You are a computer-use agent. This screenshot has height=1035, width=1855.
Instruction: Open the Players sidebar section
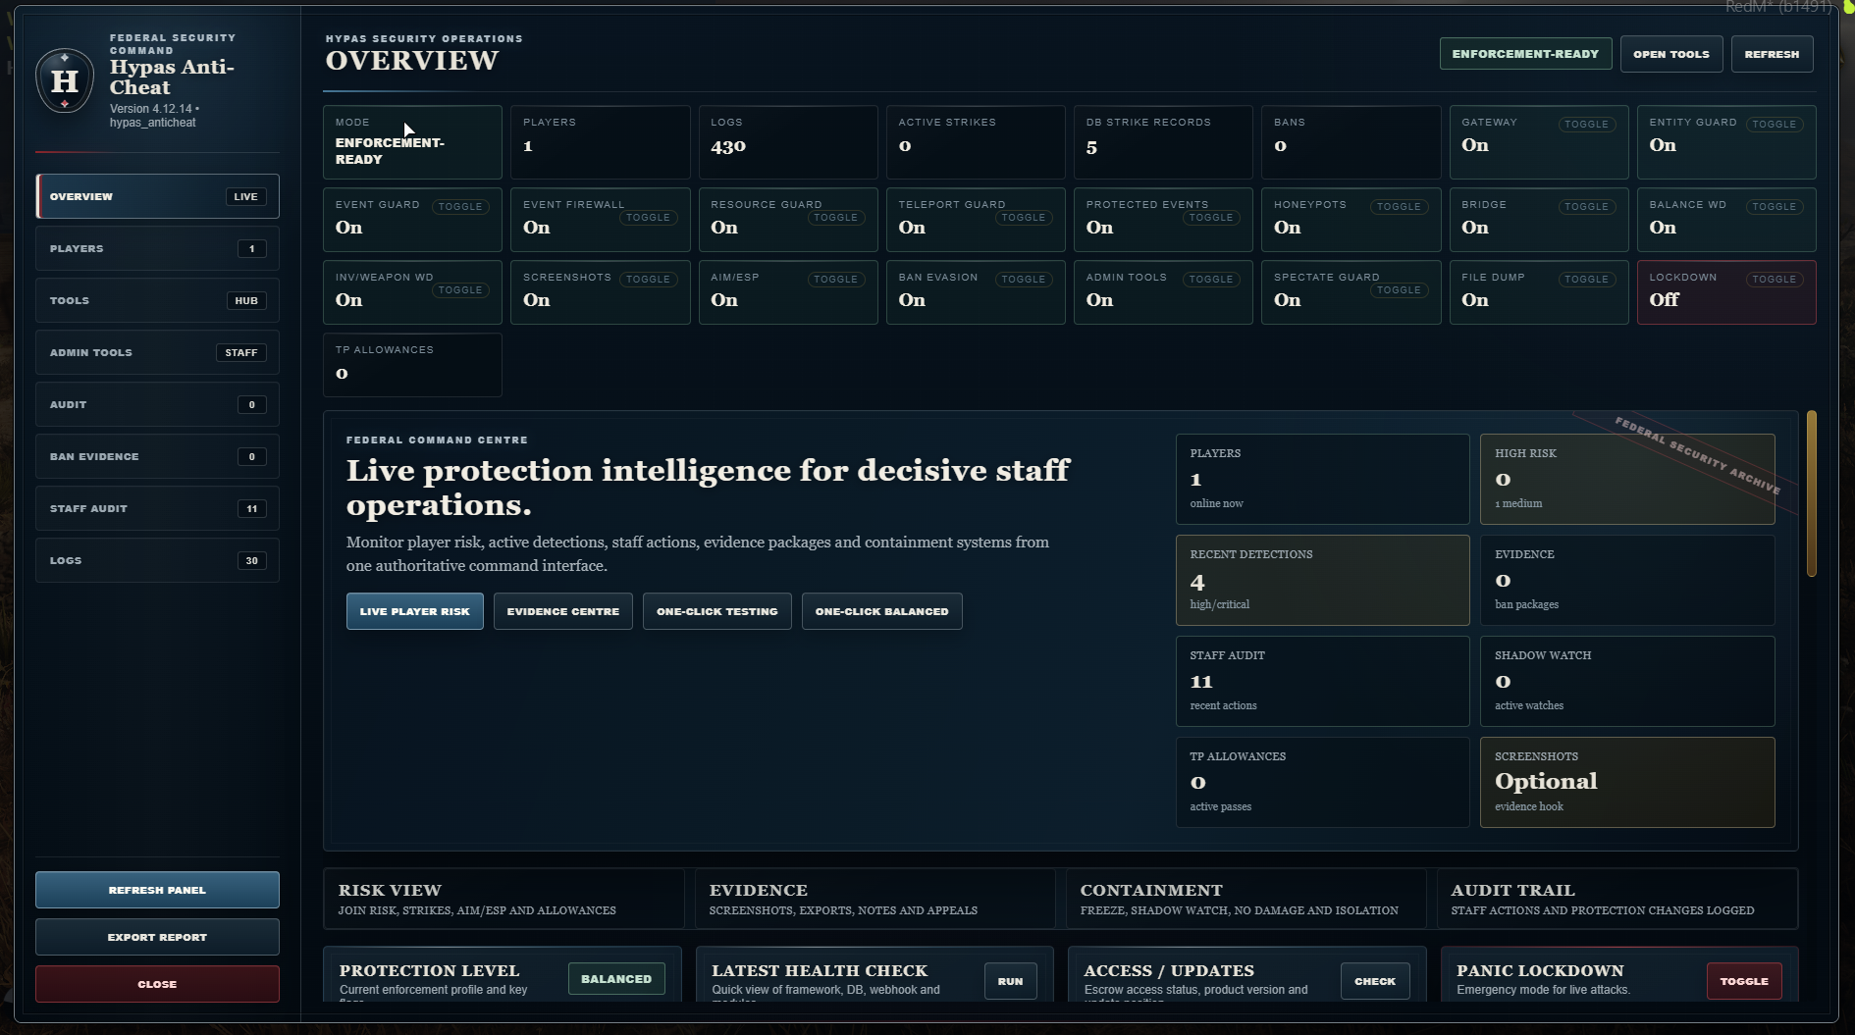click(157, 248)
